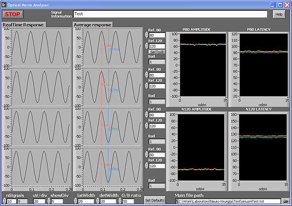The image size is (292, 206).
Task: Click the P80 AMPLITUDE chart
Action: (203, 65)
